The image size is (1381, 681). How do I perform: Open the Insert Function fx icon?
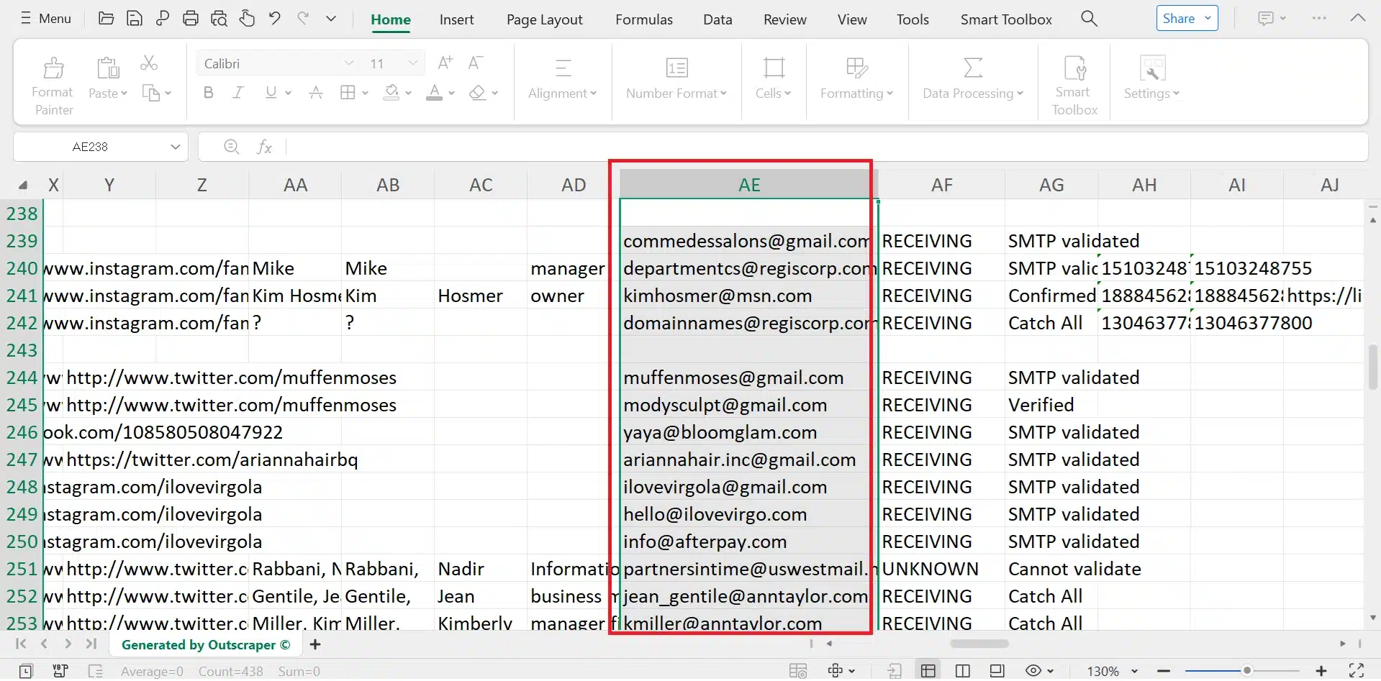tap(264, 147)
